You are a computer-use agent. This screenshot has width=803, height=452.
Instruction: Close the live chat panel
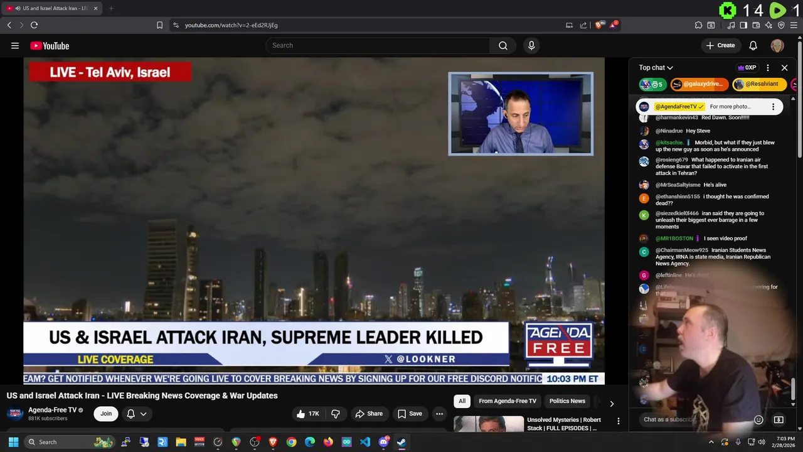(784, 68)
